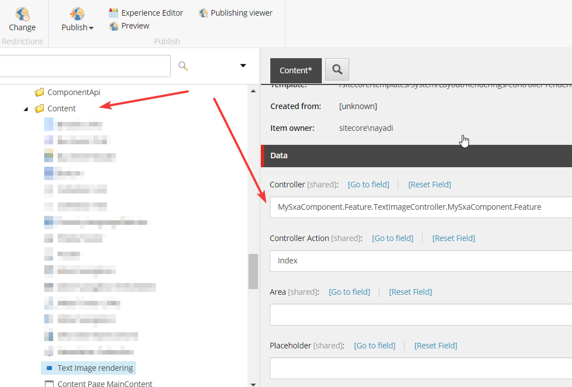Launch the Experience Editor
Screen dimensions: 572x387
[146, 13]
